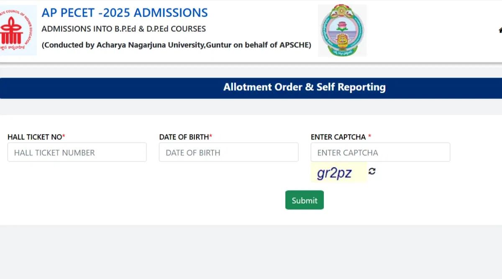Click into the Enter Captcha text box
The width and height of the screenshot is (502, 279).
[380, 152]
